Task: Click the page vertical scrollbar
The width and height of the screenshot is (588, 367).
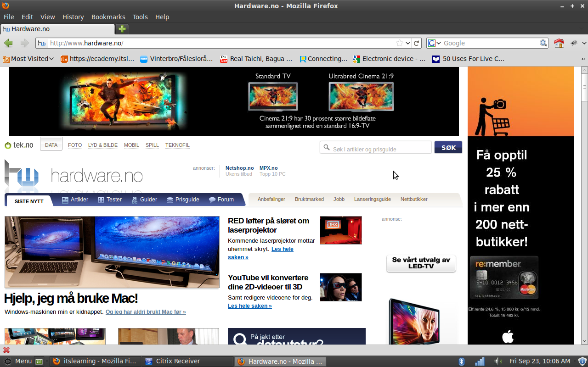Action: tap(584, 205)
